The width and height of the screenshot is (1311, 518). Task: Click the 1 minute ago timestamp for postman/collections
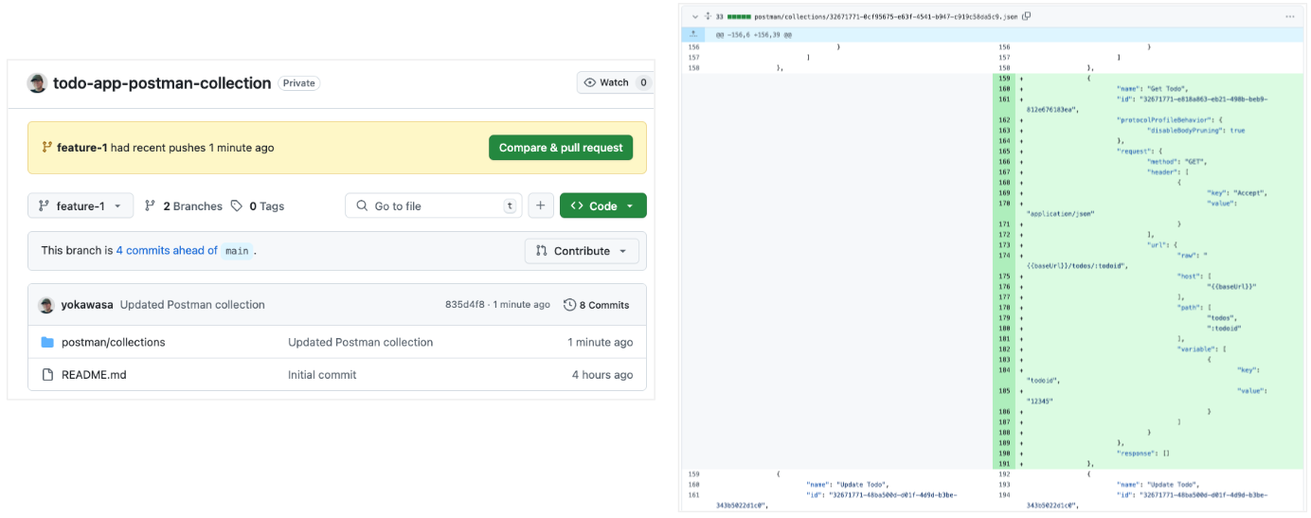[x=601, y=342]
